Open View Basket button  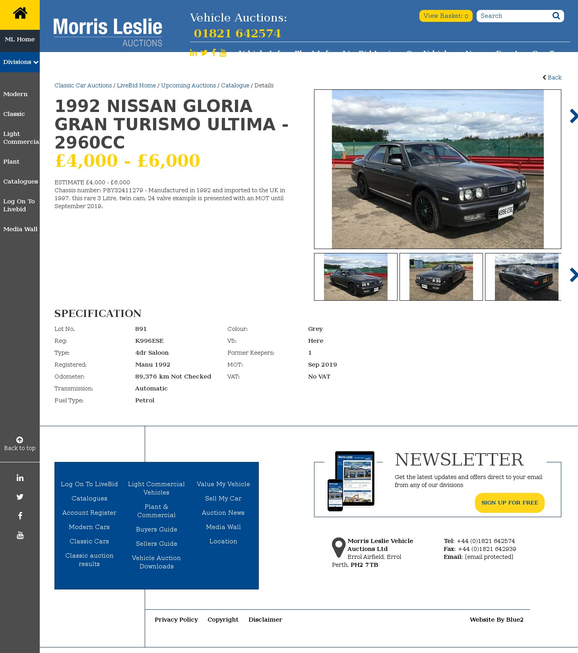(446, 16)
